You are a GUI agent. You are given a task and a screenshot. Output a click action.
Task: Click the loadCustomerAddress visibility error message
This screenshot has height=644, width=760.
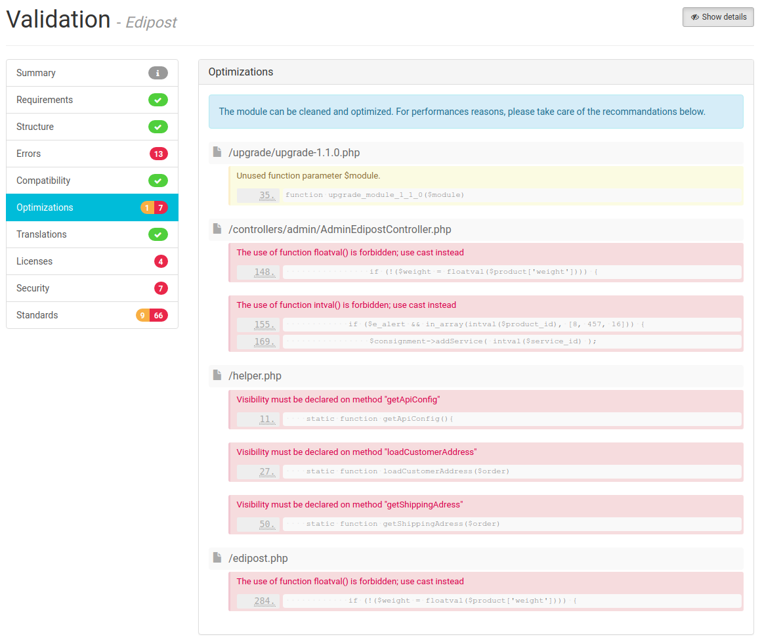click(357, 452)
